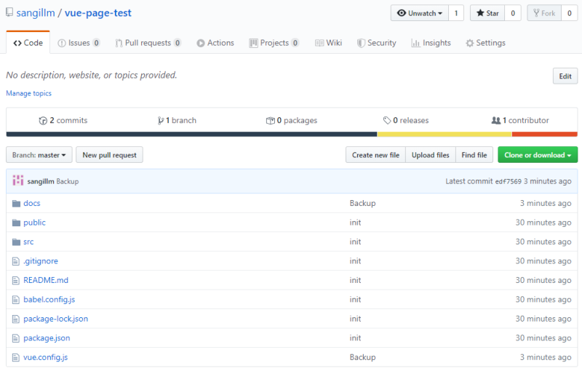
Task: Open the Settings tab
Action: [485, 43]
